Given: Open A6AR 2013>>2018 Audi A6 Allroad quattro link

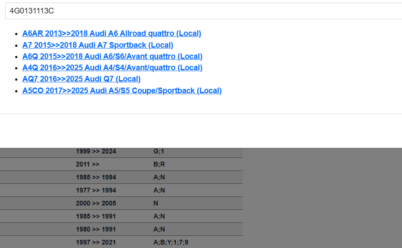Looking at the screenshot, I should coord(111,33).
